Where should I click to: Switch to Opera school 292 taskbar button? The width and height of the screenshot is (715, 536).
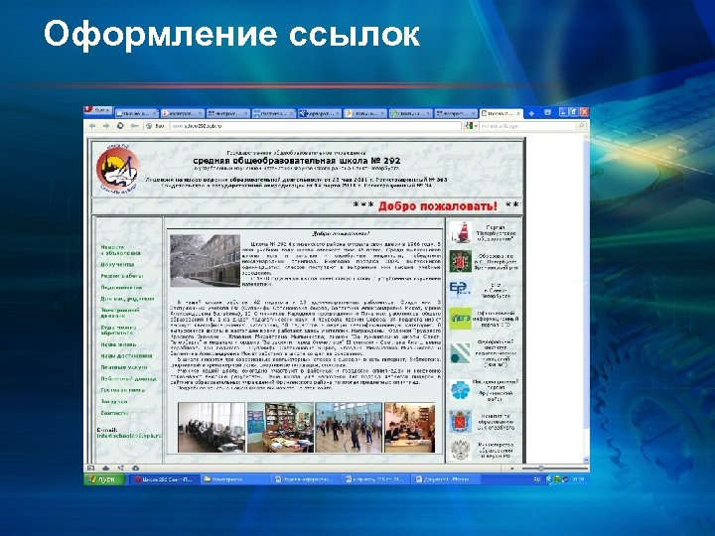click(x=164, y=479)
